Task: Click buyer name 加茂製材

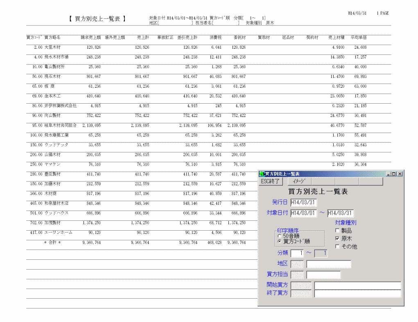Action: click(52, 223)
